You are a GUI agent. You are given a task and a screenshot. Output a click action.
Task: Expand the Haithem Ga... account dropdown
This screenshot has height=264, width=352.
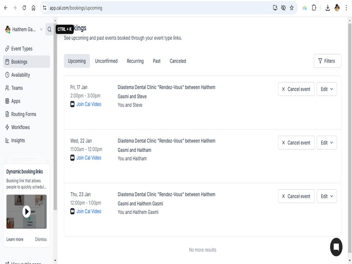click(41, 30)
